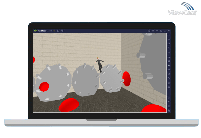Open the media folder icon in the sidebar
Screen dimensions: 201x138
coord(169,74)
